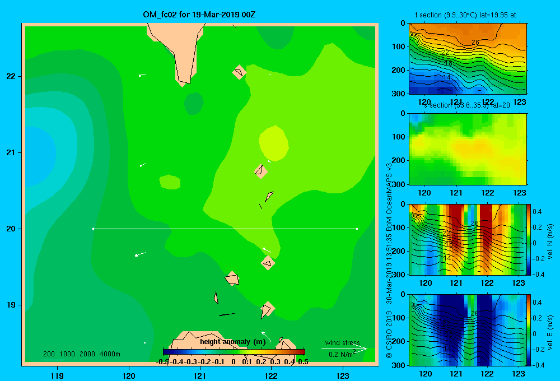Click the -0.5 tick on height anomaly bar
The image size is (560, 381).
[x=163, y=362]
